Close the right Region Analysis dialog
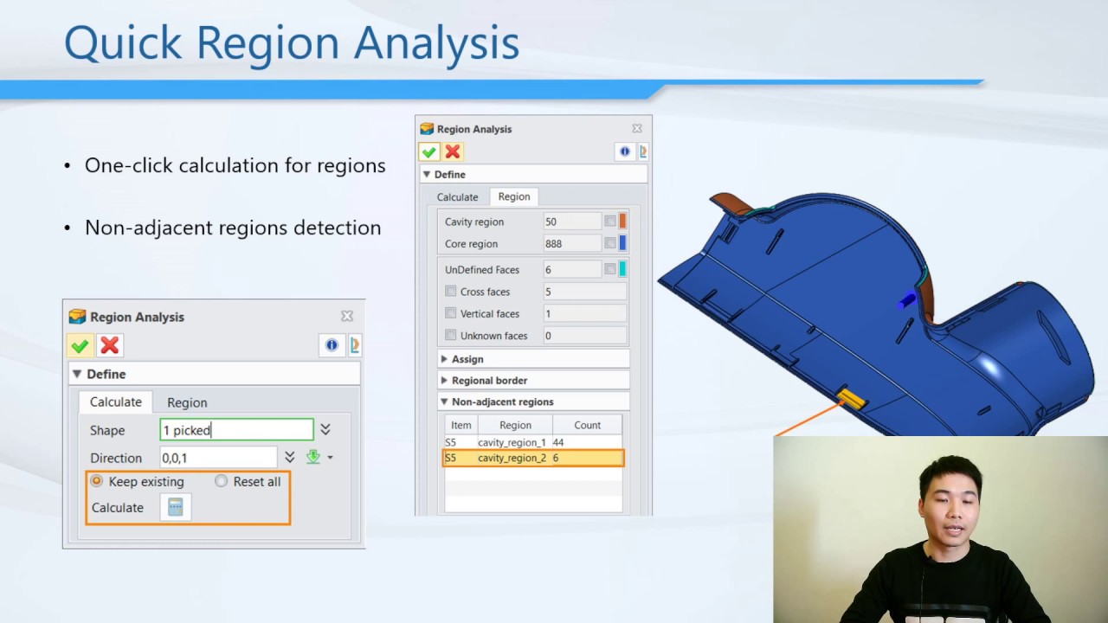 pyautogui.click(x=637, y=128)
